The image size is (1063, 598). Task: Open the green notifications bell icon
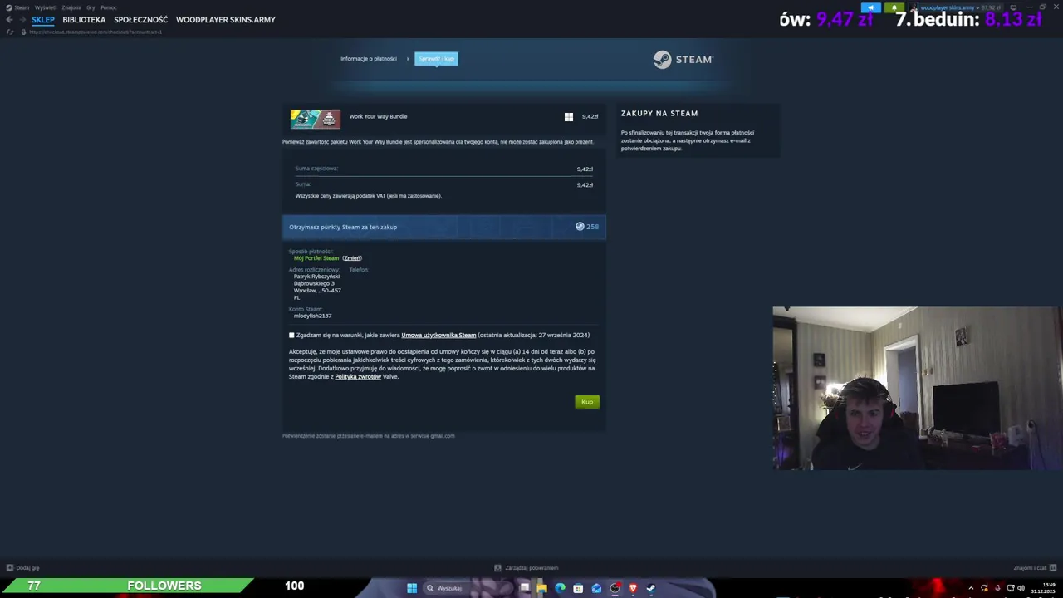click(894, 7)
